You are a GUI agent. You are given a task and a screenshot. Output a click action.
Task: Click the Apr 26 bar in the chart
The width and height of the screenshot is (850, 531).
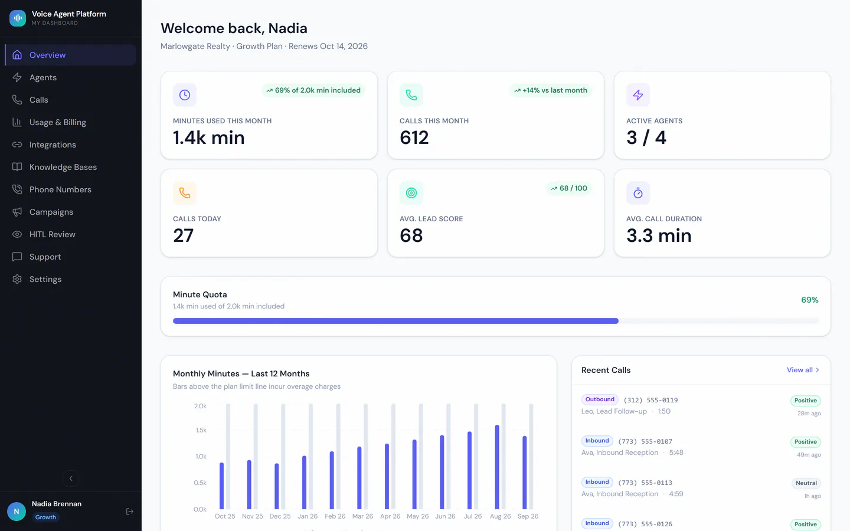click(x=387, y=476)
